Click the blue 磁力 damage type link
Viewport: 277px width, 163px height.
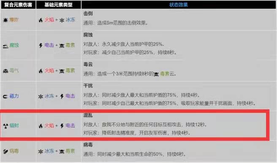(x=14, y=96)
